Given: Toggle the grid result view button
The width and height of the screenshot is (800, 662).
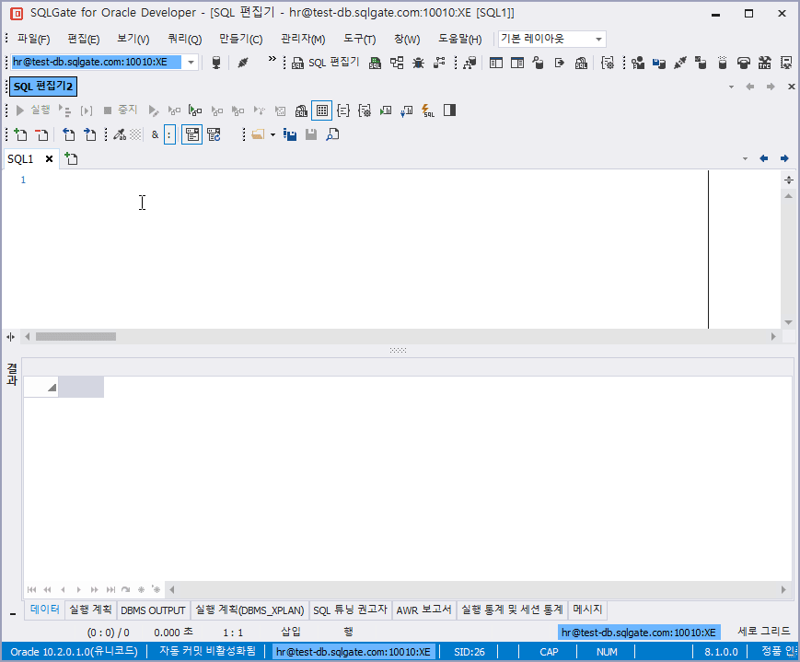Looking at the screenshot, I should pyautogui.click(x=322, y=110).
